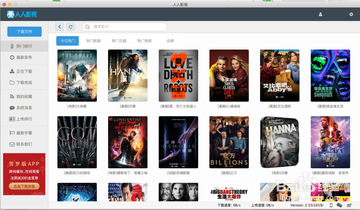Click the Weibo icon in status bar
The height and width of the screenshot is (210, 360).
(x=349, y=205)
